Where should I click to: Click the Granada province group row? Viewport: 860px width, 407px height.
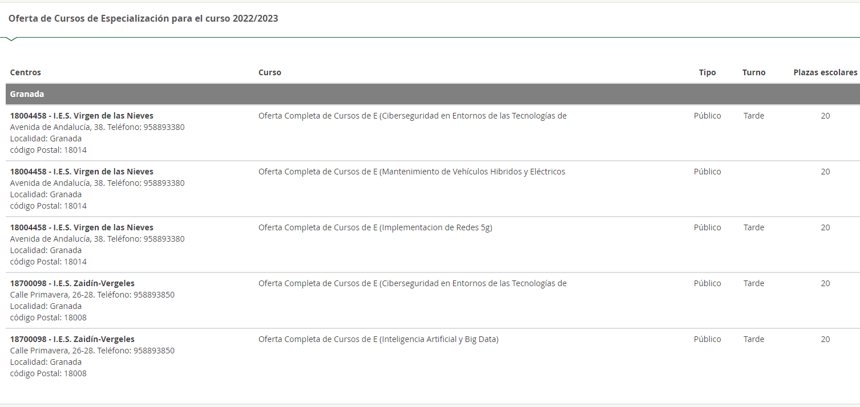click(x=27, y=94)
